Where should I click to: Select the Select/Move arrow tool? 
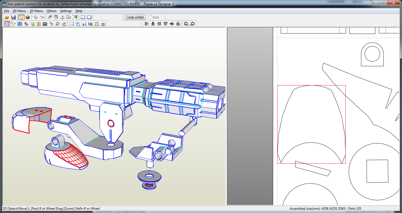(7, 24)
